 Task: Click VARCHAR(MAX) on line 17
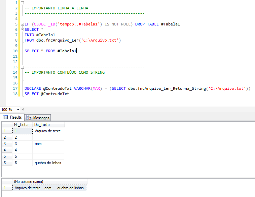(x=88, y=89)
